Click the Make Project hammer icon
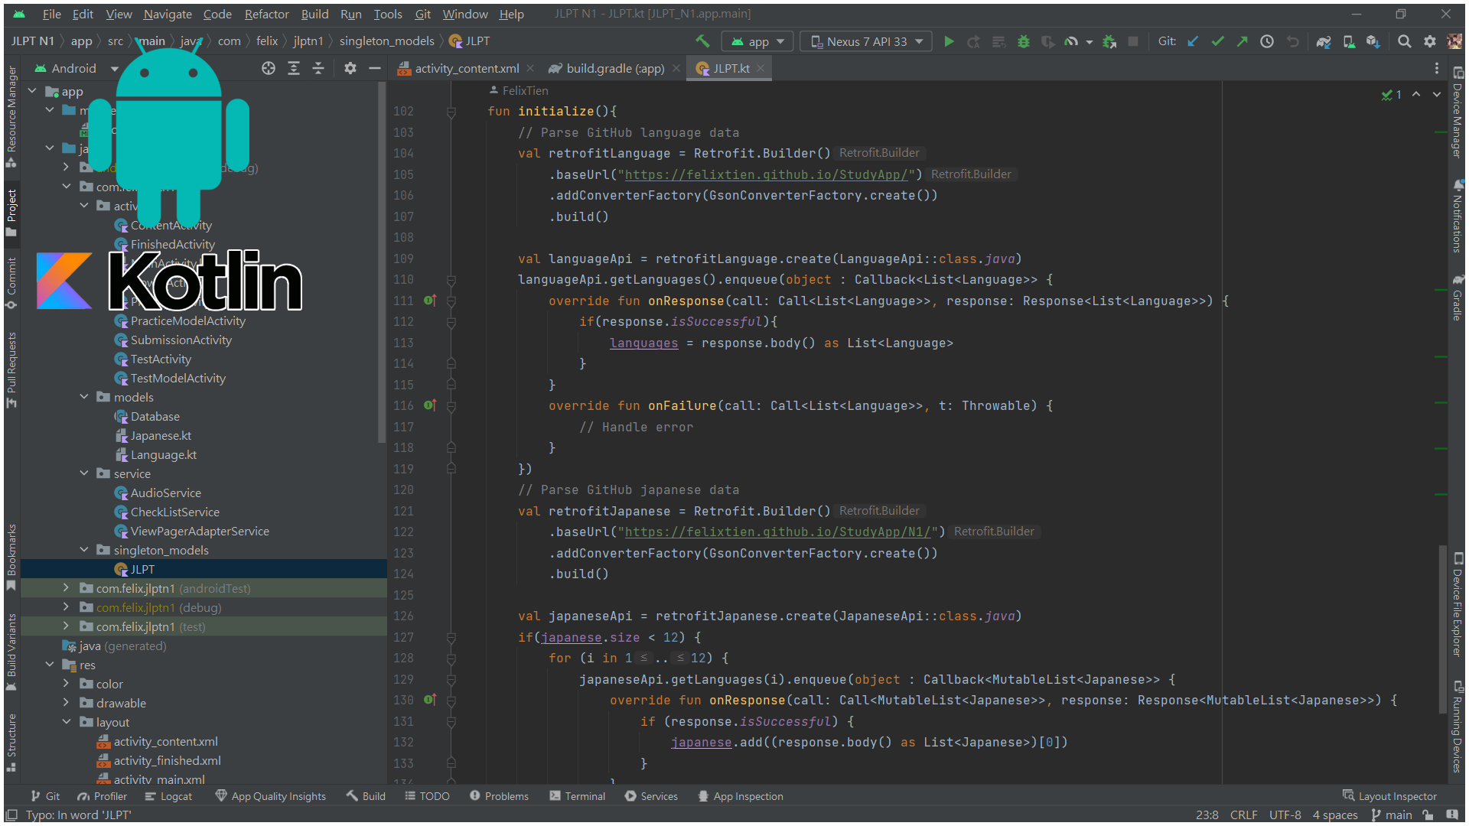This screenshot has height=826, width=1469. click(x=702, y=41)
